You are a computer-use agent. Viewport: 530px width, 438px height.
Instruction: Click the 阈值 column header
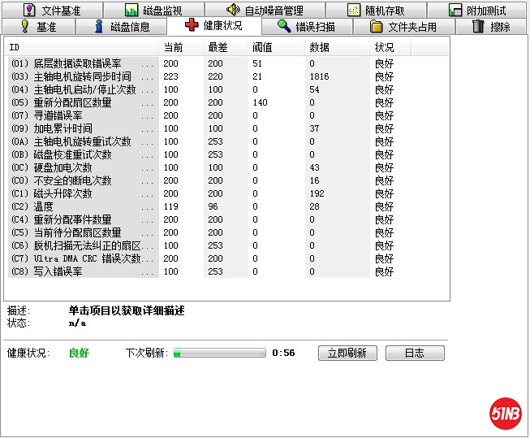[276, 47]
